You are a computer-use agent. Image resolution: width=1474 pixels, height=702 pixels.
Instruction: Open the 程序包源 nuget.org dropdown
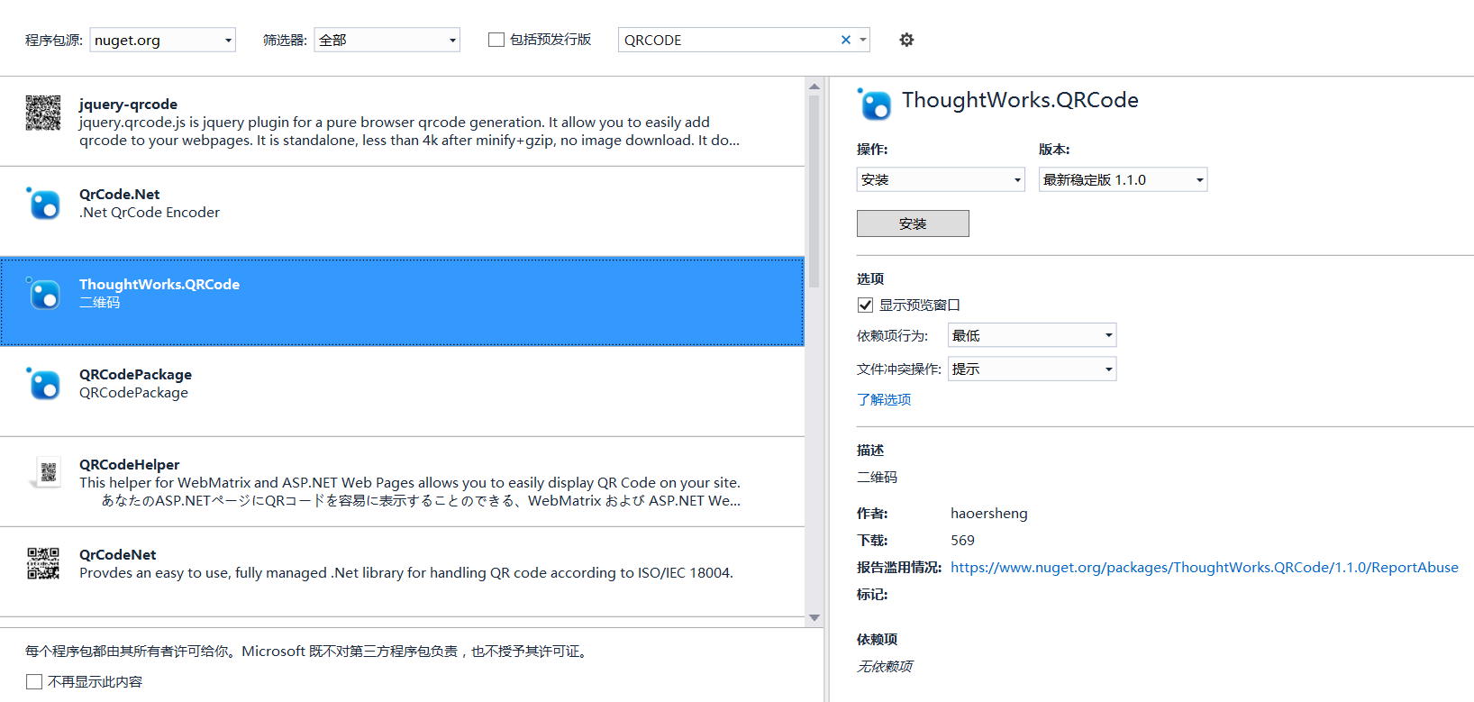pyautogui.click(x=162, y=40)
